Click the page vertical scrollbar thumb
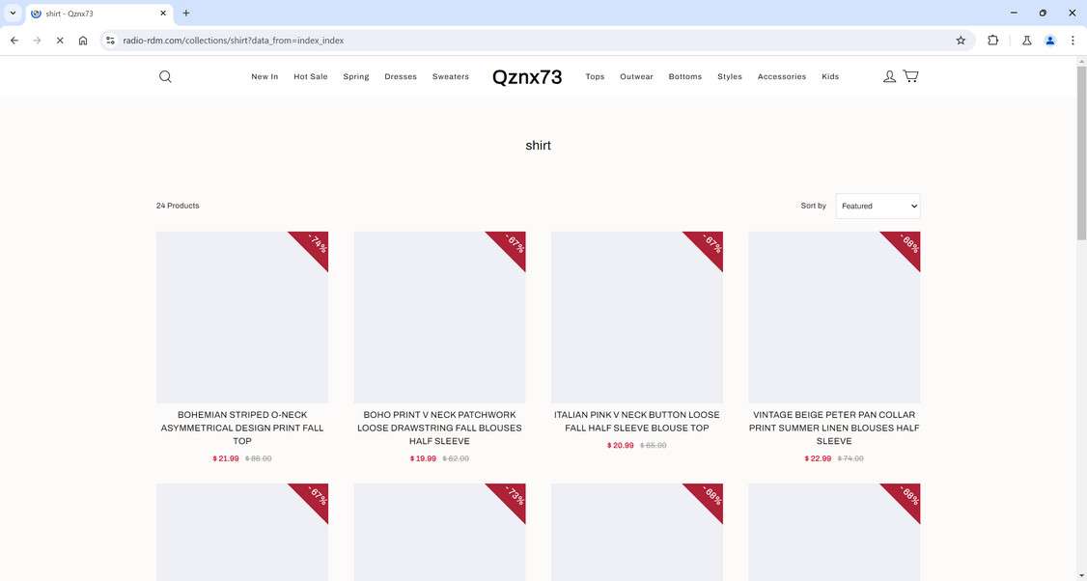This screenshot has height=581, width=1087. coord(1081,153)
